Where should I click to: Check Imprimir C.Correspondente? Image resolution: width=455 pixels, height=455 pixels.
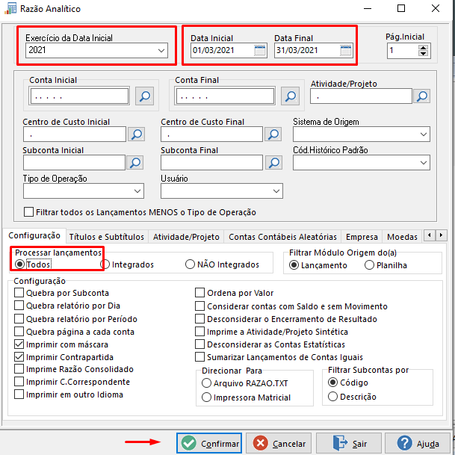[x=19, y=382]
